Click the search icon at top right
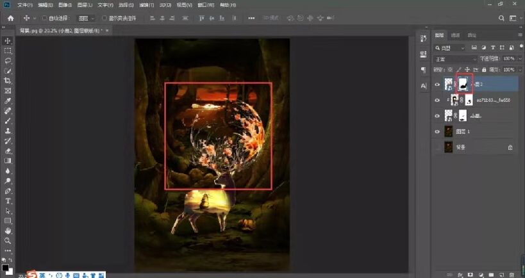This screenshot has width=525, height=278. [501, 19]
